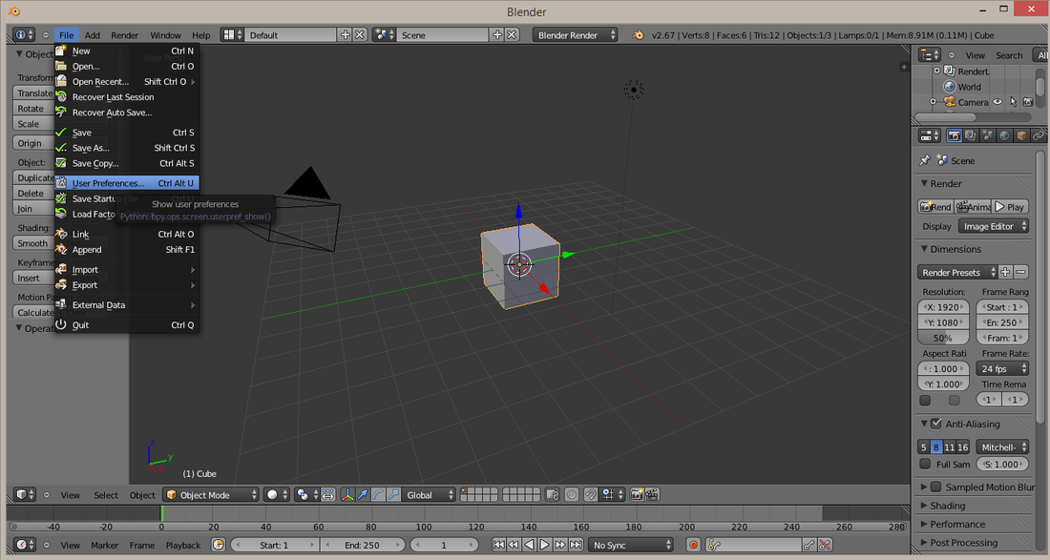Click the play animation forward button
Image resolution: width=1050 pixels, height=560 pixels.
544,546
